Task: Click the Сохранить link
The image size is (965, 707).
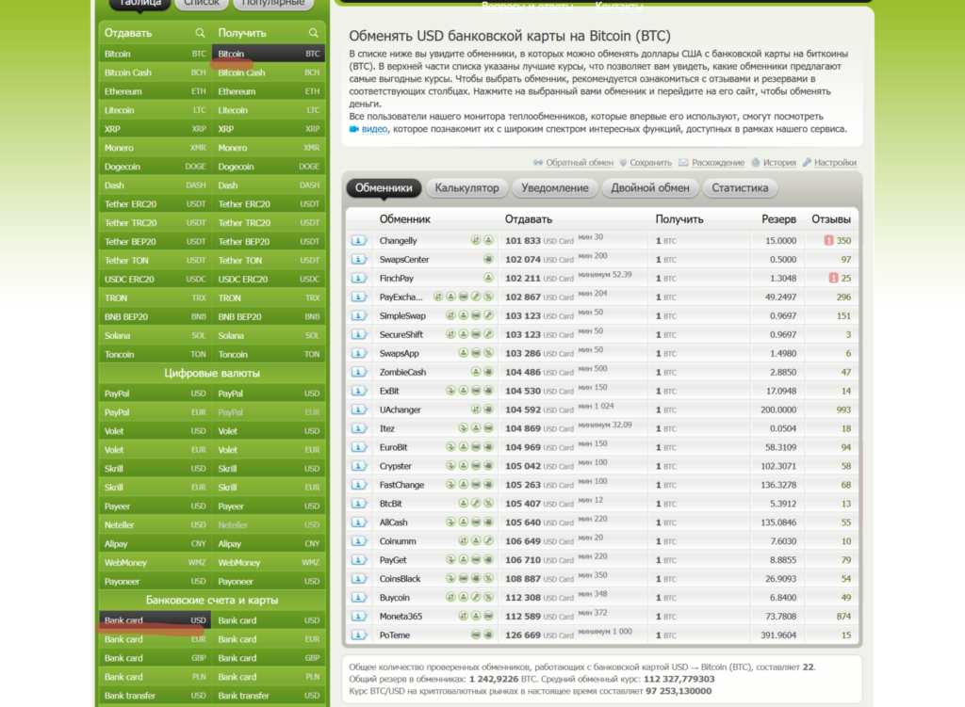Action: click(x=650, y=162)
